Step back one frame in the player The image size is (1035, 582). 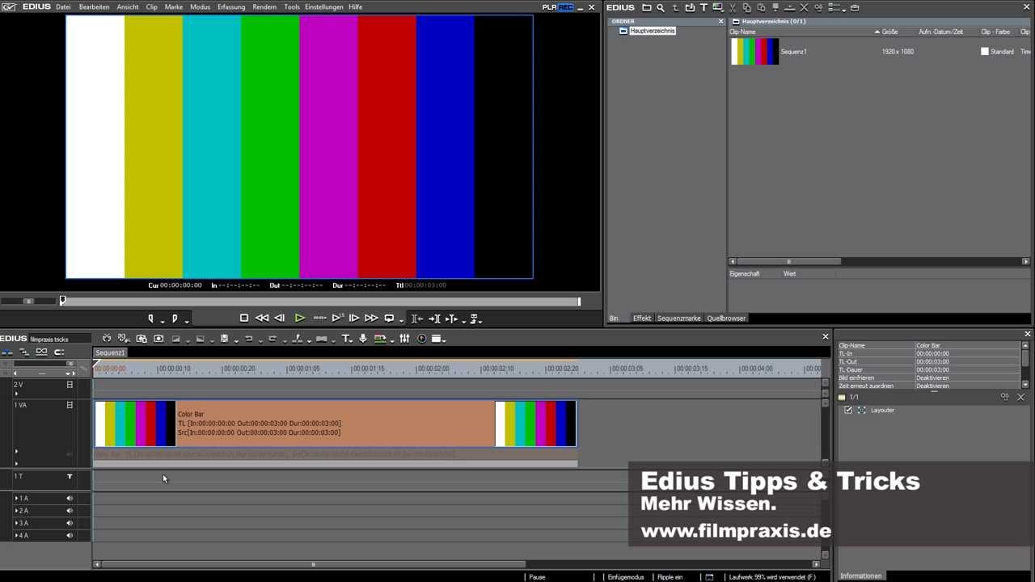coord(280,318)
